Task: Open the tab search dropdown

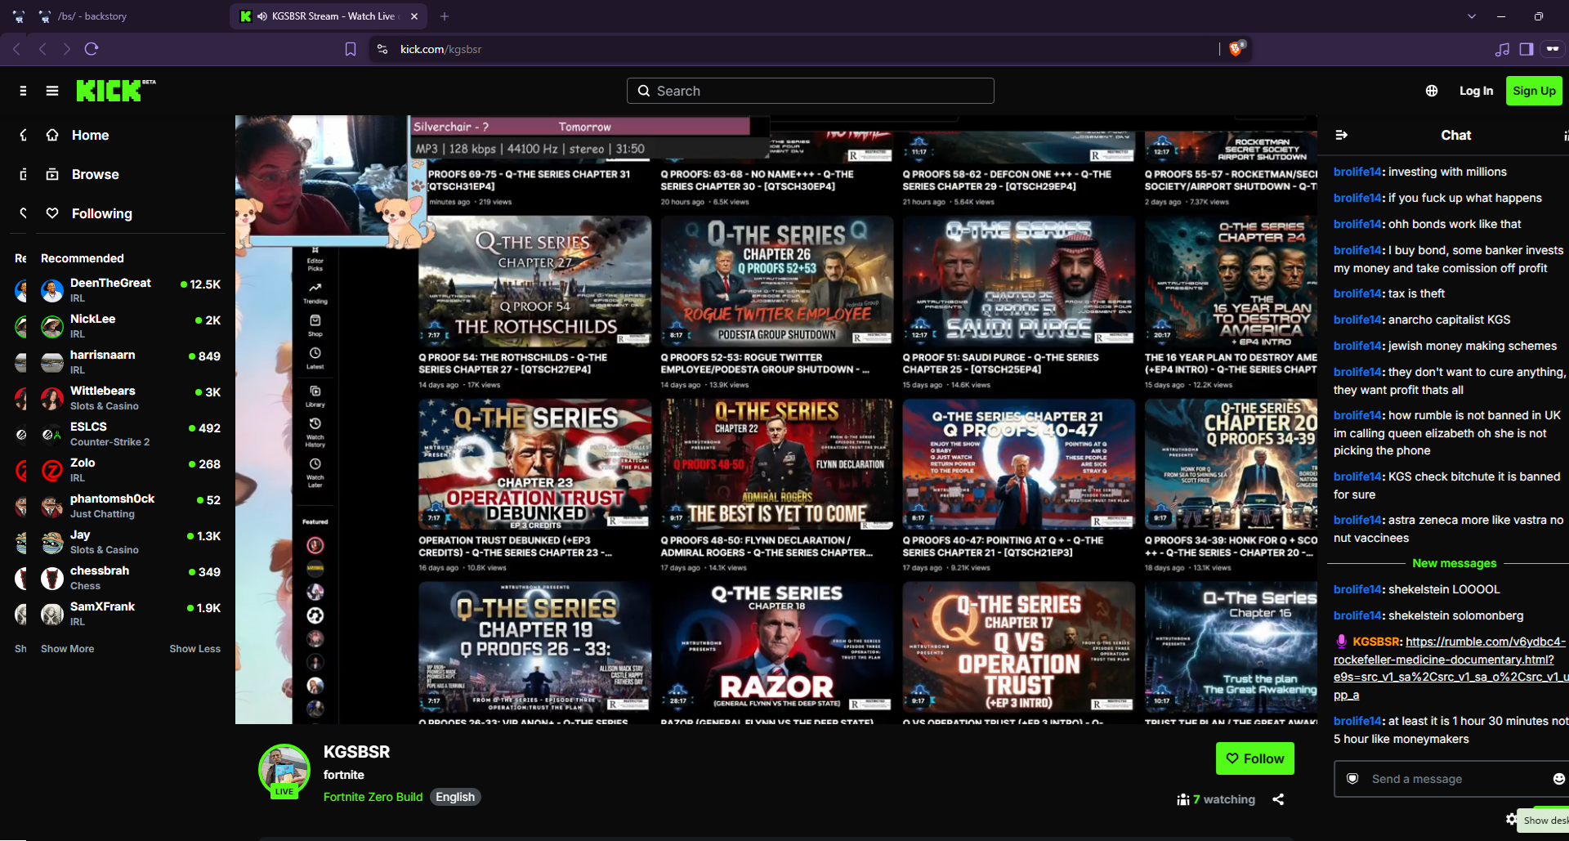Action: [1472, 16]
